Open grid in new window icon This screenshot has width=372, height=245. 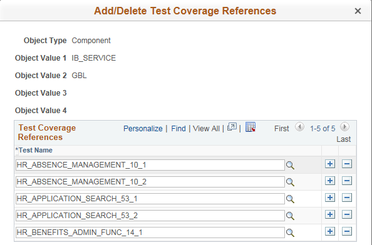click(x=232, y=127)
